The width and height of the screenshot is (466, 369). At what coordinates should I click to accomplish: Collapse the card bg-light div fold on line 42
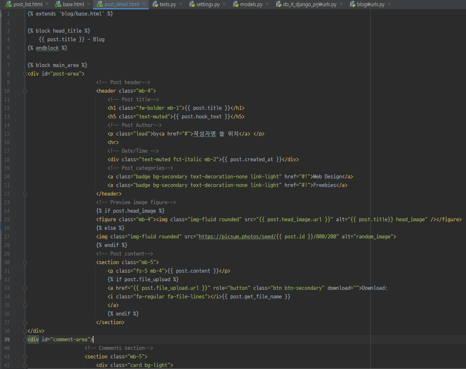click(x=25, y=365)
